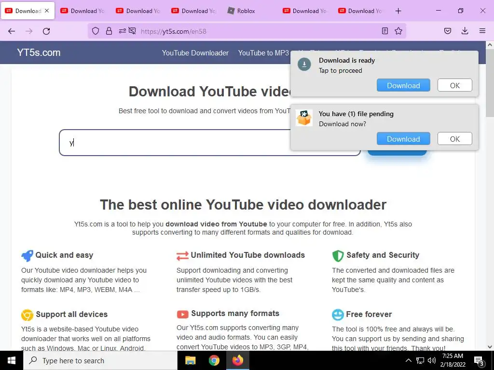
Task: Click the Safety and Security shield icon
Action: pyautogui.click(x=338, y=256)
